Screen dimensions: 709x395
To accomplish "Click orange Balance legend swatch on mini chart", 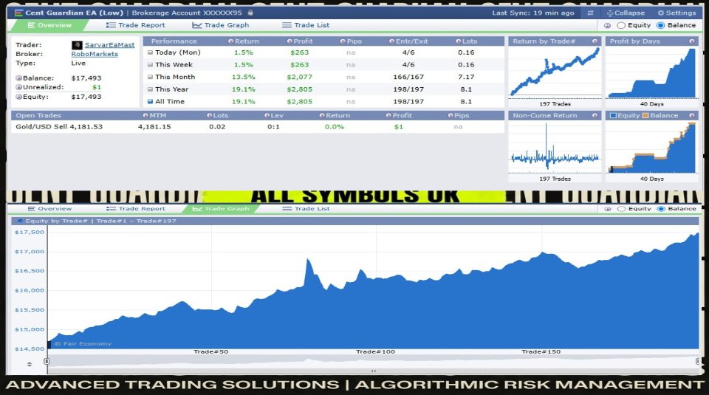I will 645,116.
